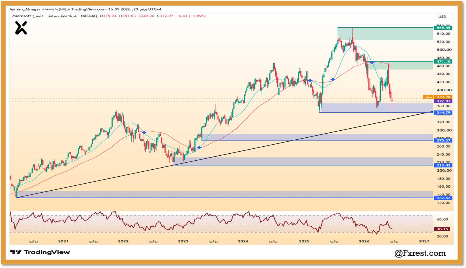Click the 2023 year label on time axis
This screenshot has width=466, height=268.
tap(183, 241)
